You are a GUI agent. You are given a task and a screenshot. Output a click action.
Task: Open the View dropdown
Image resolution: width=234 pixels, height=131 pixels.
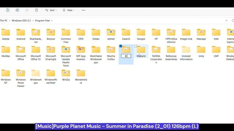(69, 10)
